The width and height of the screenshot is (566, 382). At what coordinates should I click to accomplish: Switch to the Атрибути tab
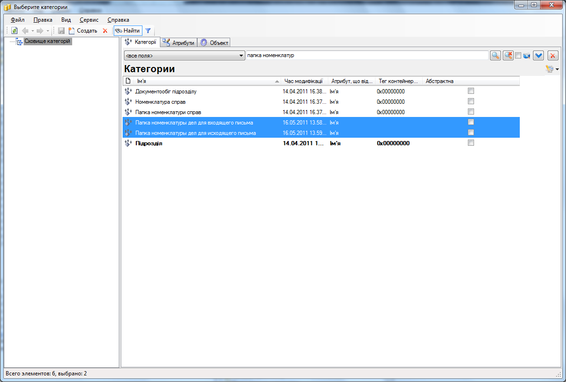coord(179,42)
